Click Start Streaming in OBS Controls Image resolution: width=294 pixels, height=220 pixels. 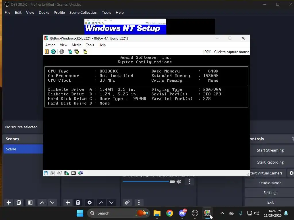(x=270, y=150)
